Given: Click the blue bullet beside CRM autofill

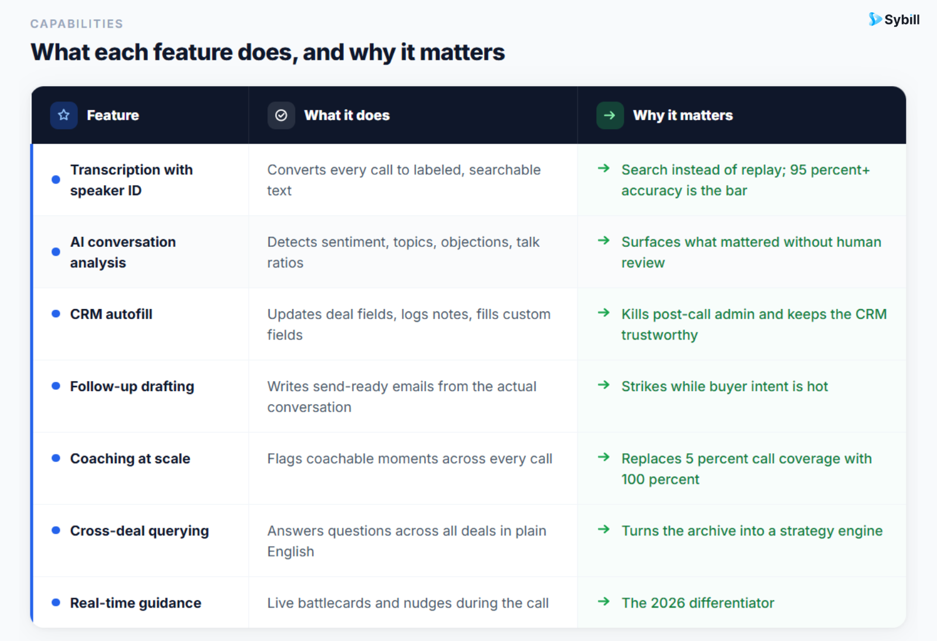Looking at the screenshot, I should 56,314.
